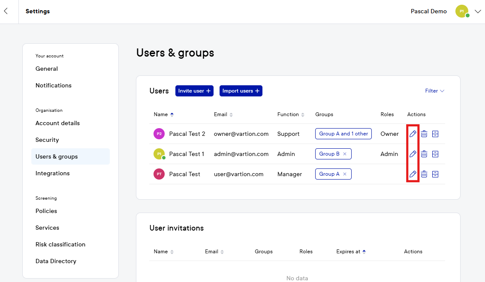This screenshot has height=282, width=485.
Task: Click the PT avatar of Pascal Test
Action: [159, 174]
